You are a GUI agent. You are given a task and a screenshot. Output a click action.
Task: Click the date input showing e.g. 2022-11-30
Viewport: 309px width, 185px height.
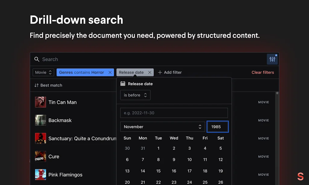point(174,113)
